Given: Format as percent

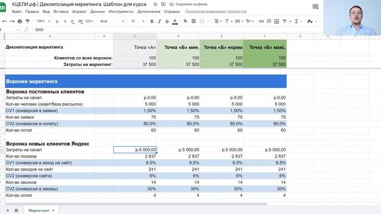Looking at the screenshot, I should (x=65, y=21).
